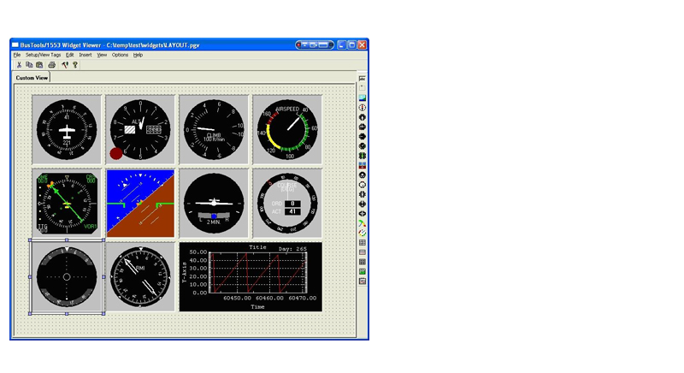Image resolution: width=684 pixels, height=373 pixels.
Task: Open the File menu
Action: pos(17,55)
